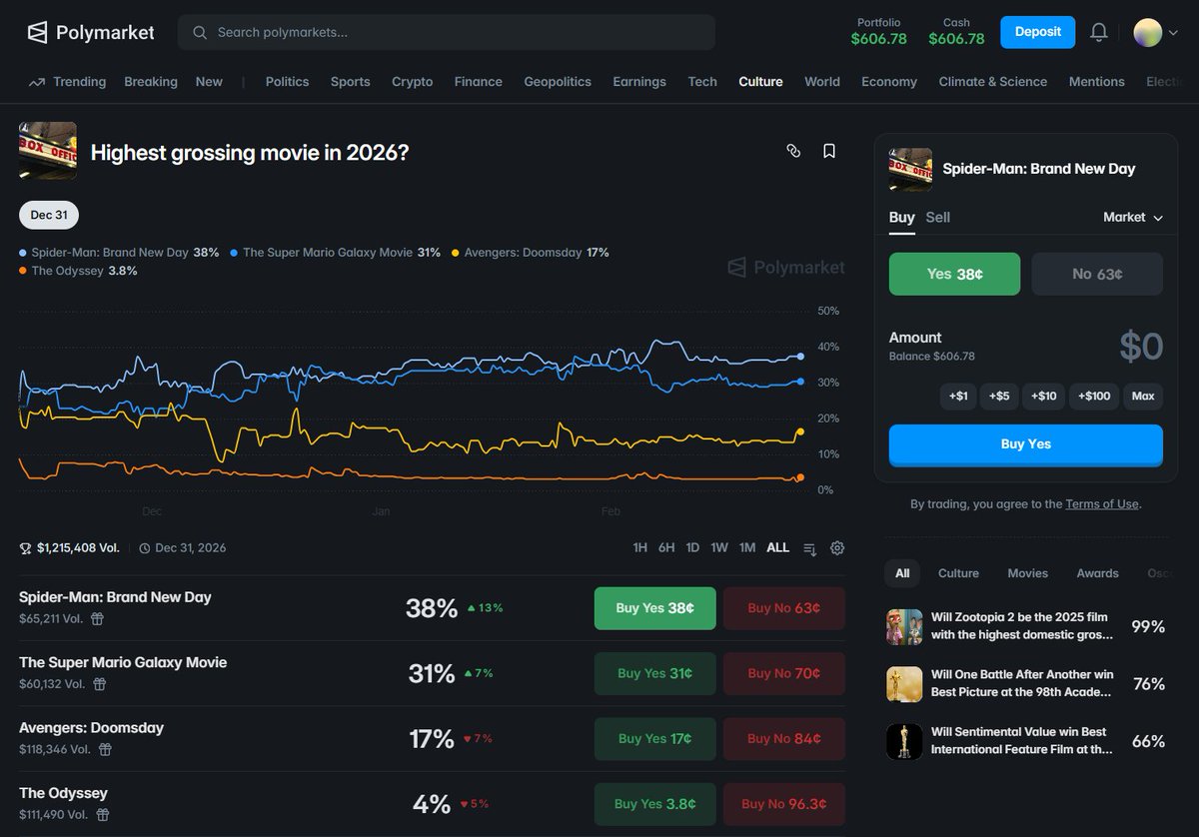Select the Dec 31 date chip
1199x837 pixels.
[49, 215]
